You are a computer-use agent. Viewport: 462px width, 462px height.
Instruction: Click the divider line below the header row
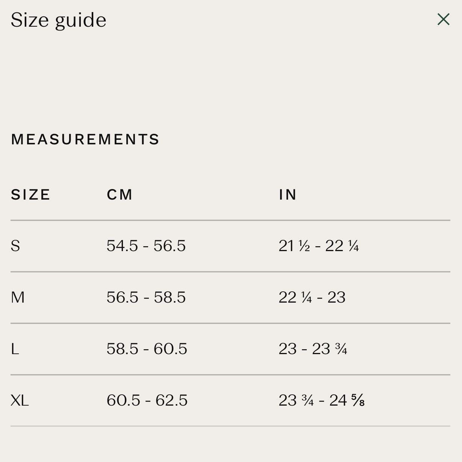[x=230, y=220]
